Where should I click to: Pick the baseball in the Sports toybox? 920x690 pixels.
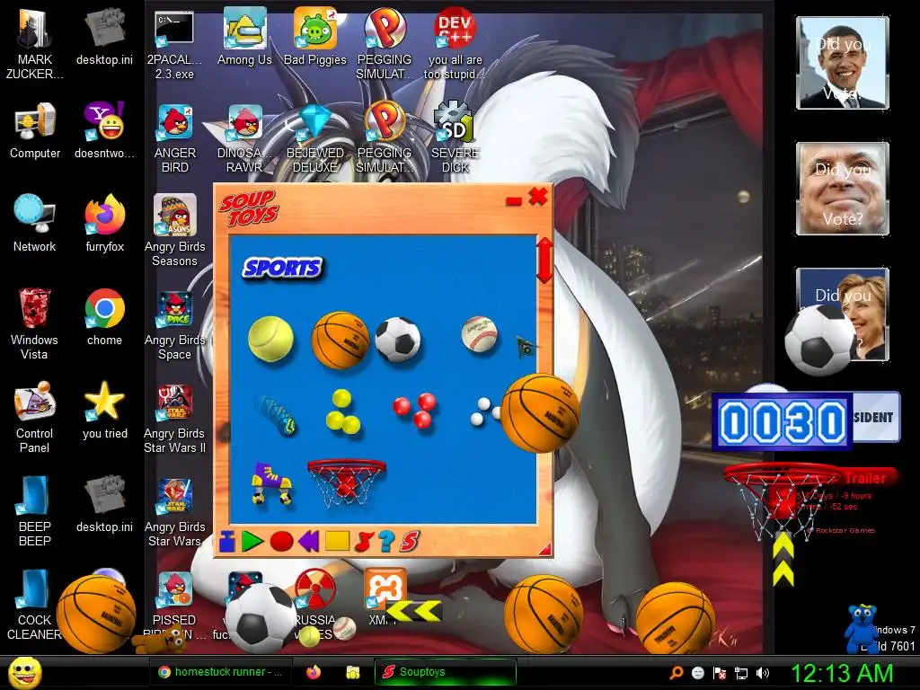[480, 334]
